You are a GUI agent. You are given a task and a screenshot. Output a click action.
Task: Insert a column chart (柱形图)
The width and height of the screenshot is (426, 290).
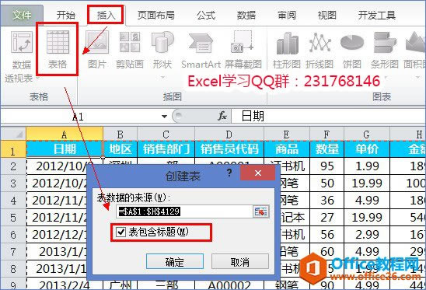point(287,51)
